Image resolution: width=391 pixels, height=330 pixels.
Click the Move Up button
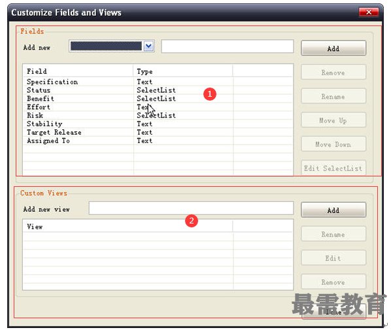pyautogui.click(x=333, y=120)
